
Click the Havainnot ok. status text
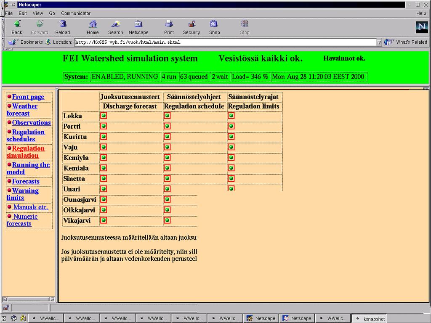(x=344, y=58)
